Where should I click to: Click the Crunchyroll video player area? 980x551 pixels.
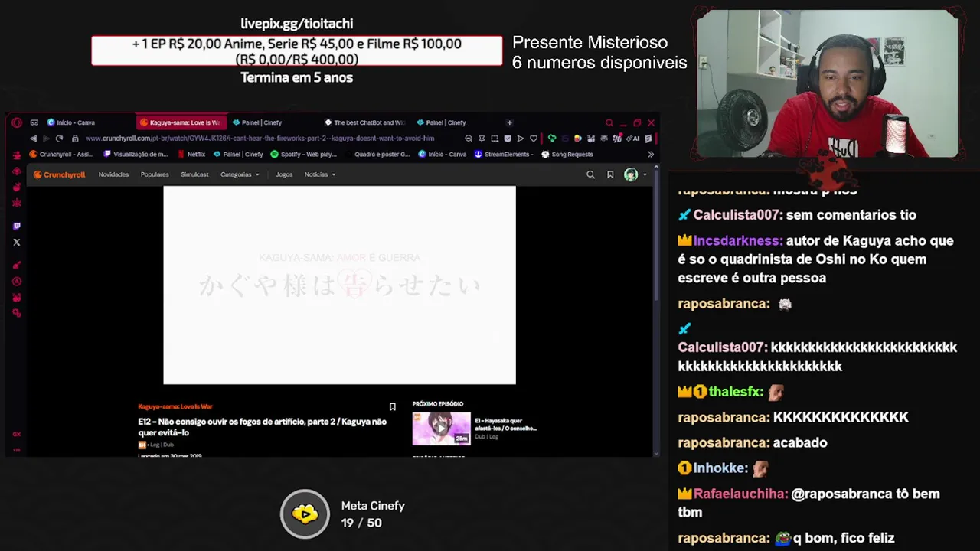point(339,285)
